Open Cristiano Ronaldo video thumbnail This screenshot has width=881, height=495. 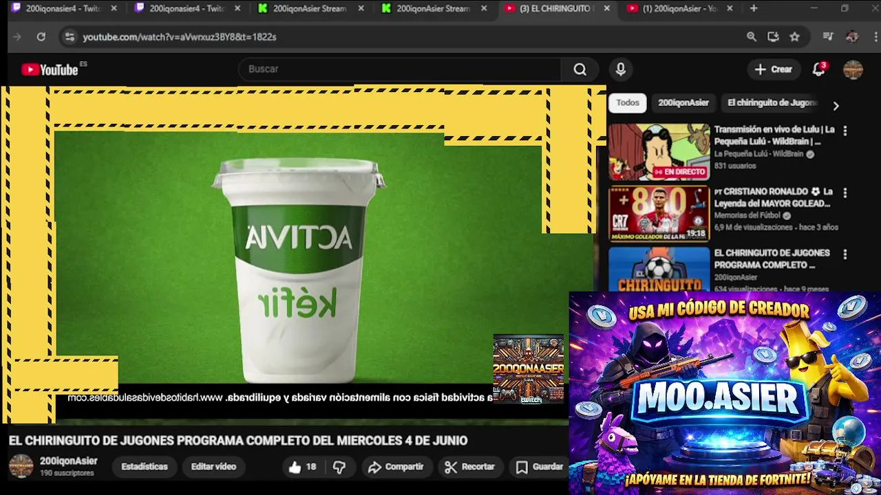tap(659, 214)
